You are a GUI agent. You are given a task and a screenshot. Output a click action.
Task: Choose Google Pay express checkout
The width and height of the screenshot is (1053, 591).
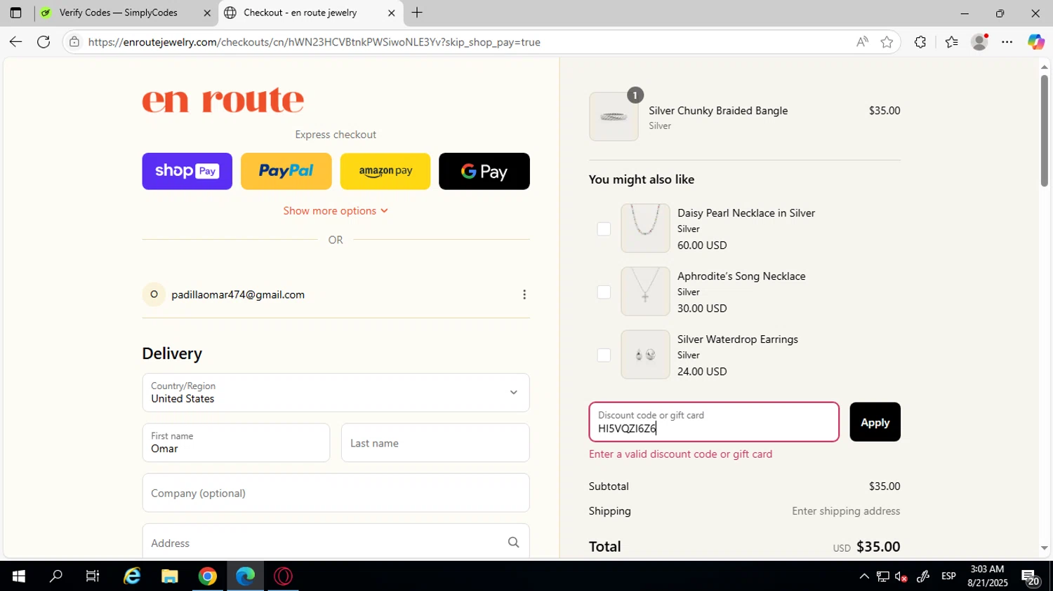(x=484, y=171)
